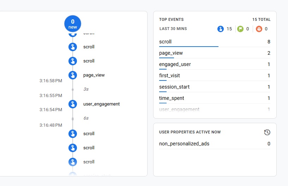Open the time_spent event row

[215, 98]
